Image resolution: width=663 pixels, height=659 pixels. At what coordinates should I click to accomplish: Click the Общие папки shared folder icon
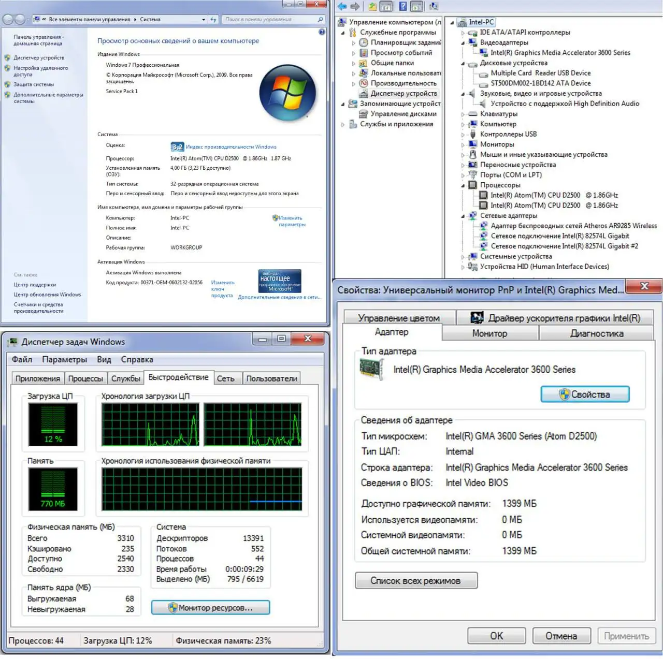point(364,63)
